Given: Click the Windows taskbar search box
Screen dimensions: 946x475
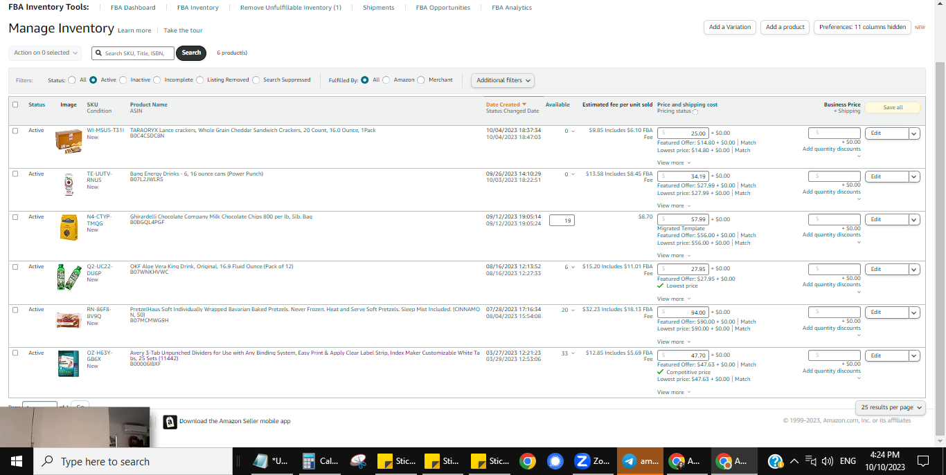Looking at the screenshot, I should [x=133, y=461].
